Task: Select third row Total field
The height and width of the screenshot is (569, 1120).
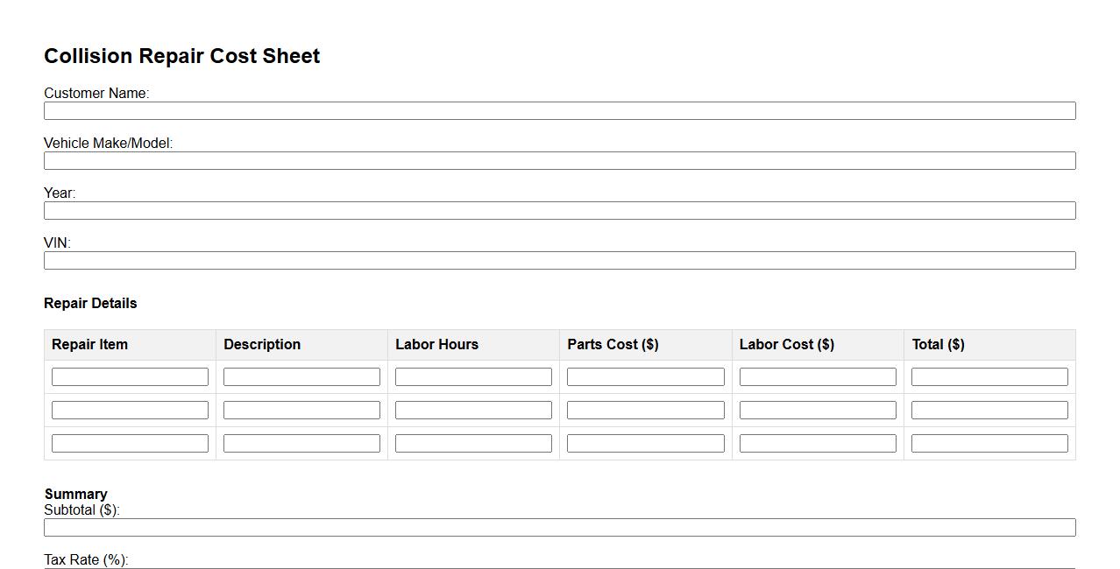Action: click(989, 443)
